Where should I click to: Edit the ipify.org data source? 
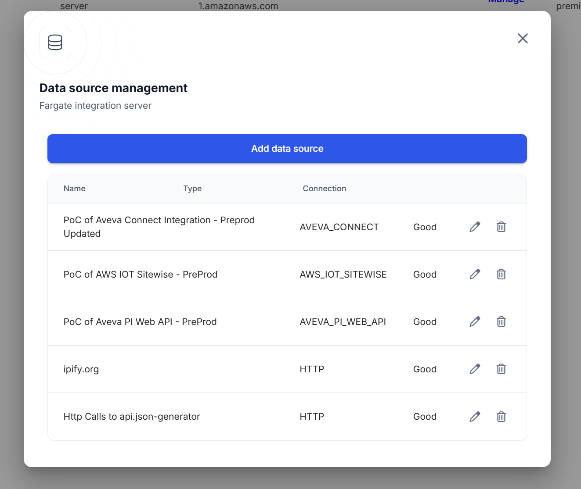click(475, 369)
